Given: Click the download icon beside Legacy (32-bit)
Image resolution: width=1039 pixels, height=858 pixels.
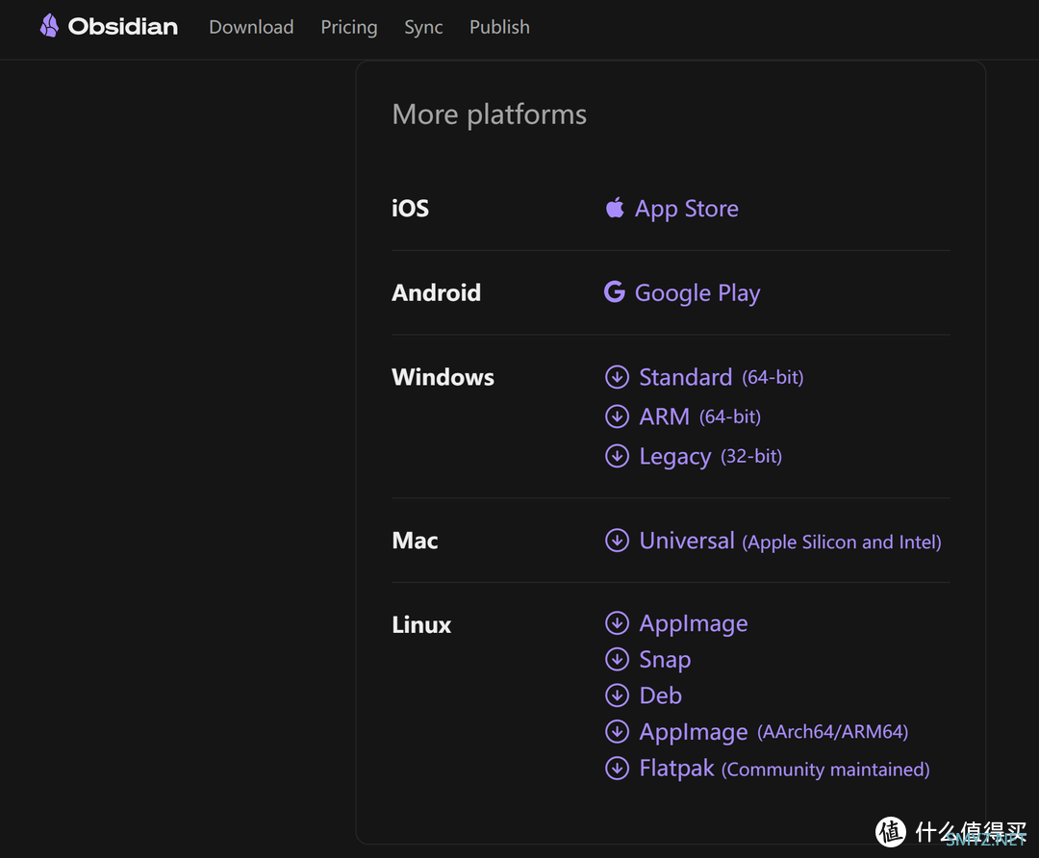Looking at the screenshot, I should click(617, 456).
